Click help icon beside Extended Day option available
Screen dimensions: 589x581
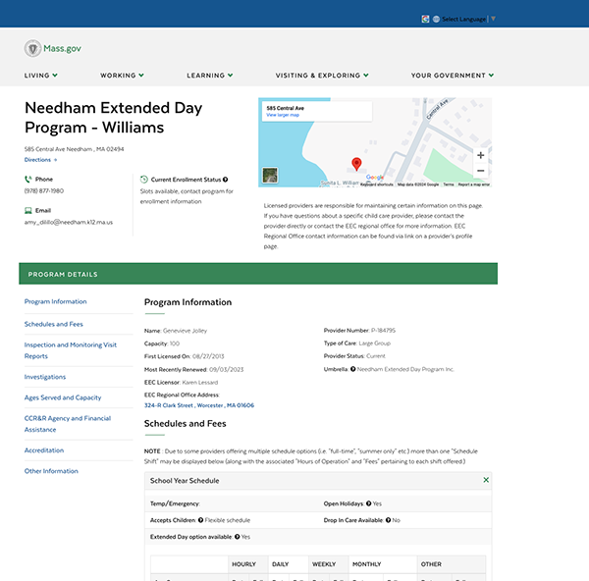(x=237, y=537)
